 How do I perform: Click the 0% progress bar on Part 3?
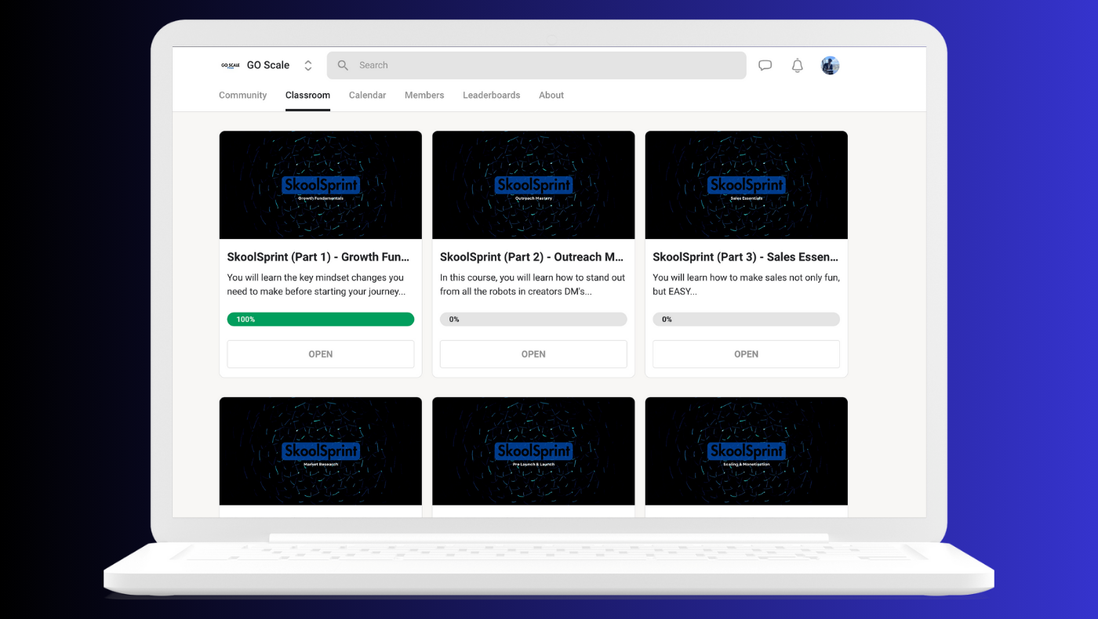point(746,320)
